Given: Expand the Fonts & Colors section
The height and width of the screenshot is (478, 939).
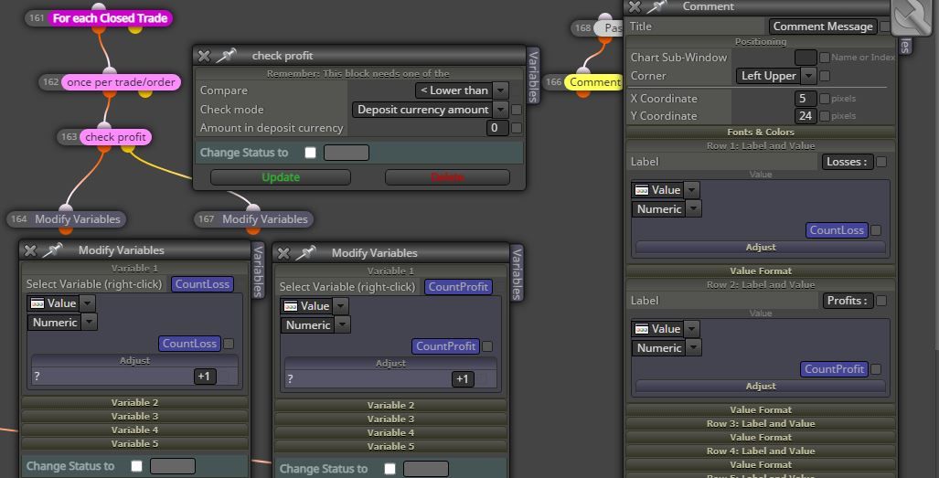Looking at the screenshot, I should click(x=761, y=132).
